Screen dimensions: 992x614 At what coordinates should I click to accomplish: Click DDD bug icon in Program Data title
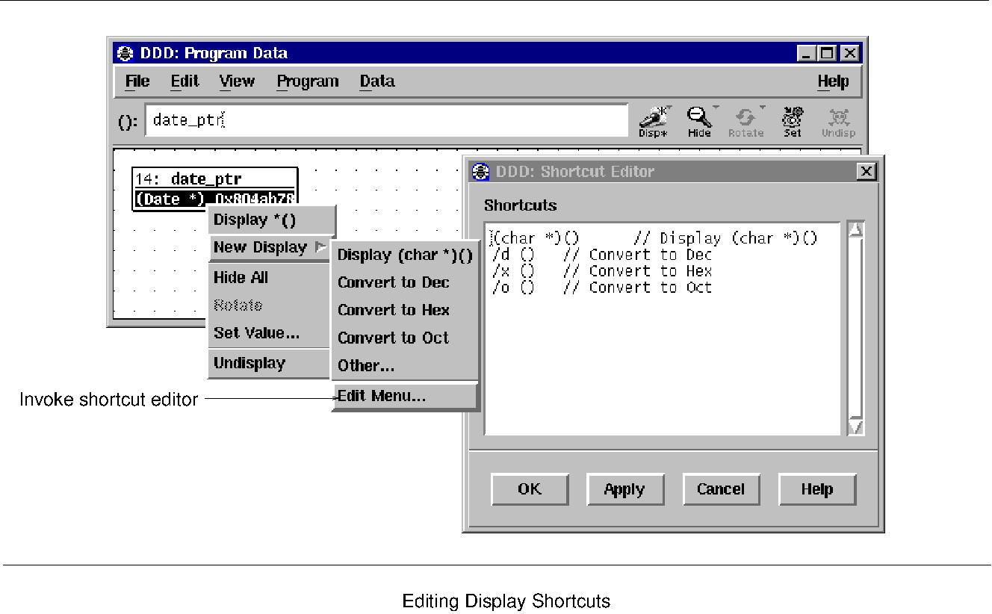125,53
